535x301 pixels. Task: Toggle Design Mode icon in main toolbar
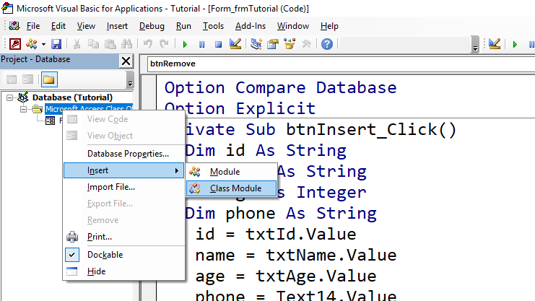pyautogui.click(x=235, y=44)
